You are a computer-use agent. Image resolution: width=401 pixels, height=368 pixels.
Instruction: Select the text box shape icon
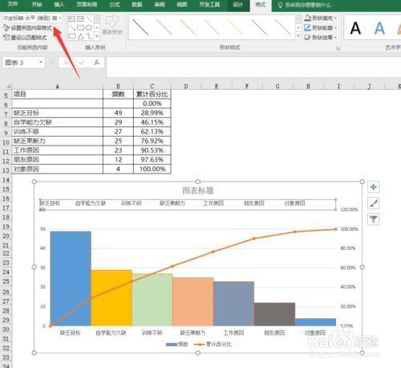[71, 18]
